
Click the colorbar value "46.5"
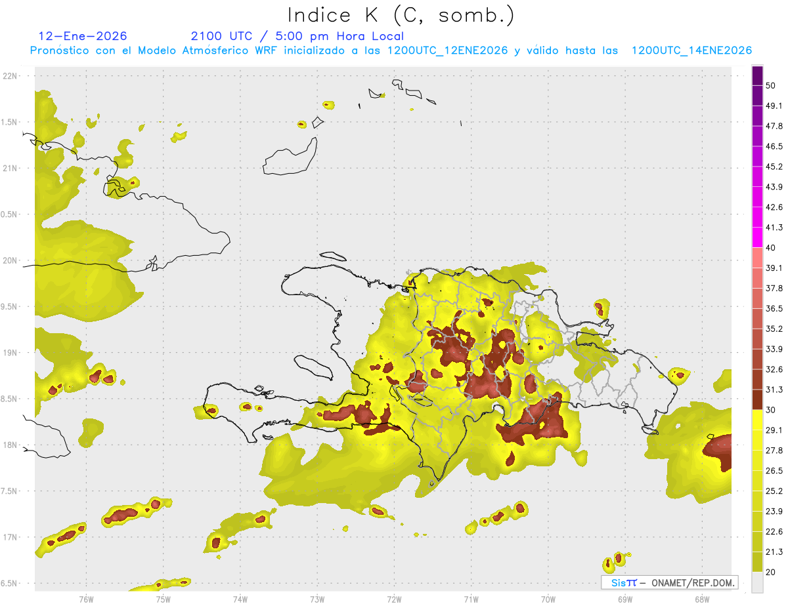pyautogui.click(x=775, y=146)
